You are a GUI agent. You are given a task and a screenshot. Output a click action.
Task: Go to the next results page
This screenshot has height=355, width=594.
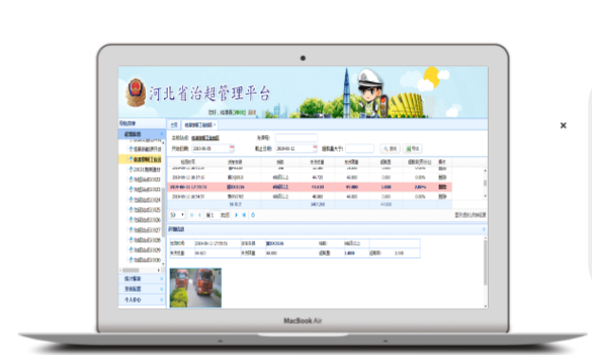(237, 215)
